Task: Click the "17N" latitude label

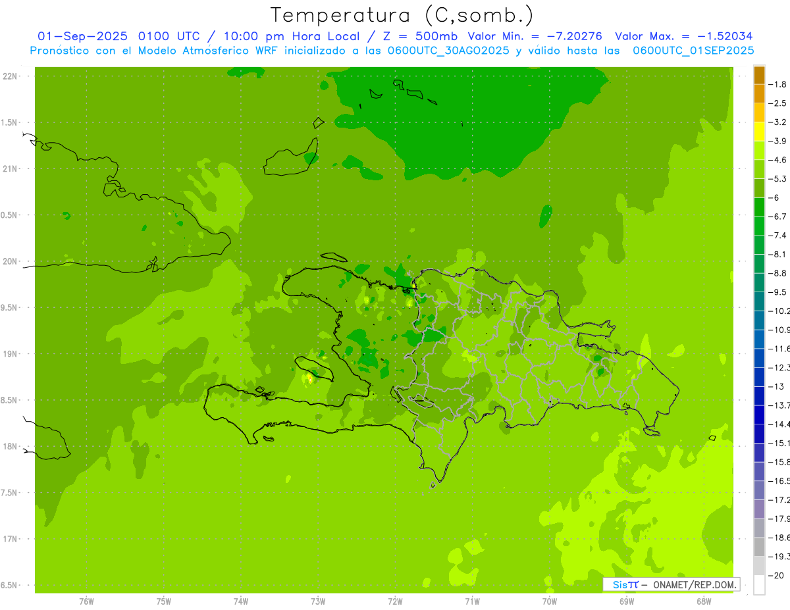Action: coord(10,539)
